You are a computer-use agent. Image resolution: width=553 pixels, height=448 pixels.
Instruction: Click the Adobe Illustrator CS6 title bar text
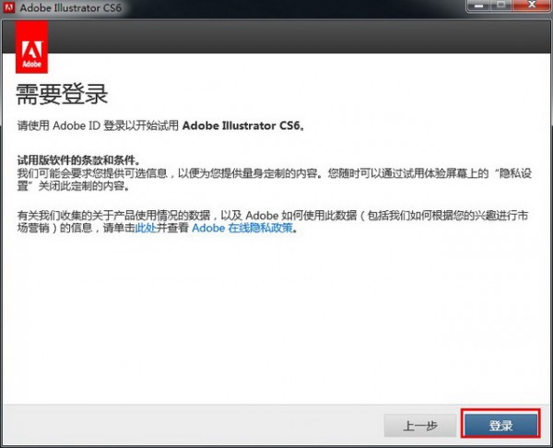pyautogui.click(x=71, y=7)
